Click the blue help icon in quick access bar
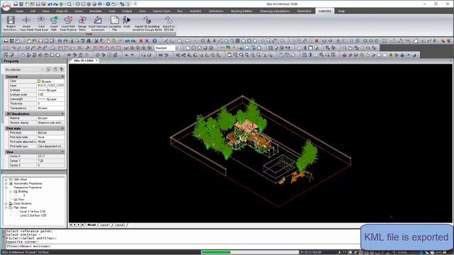The image size is (454, 255). [x=108, y=4]
